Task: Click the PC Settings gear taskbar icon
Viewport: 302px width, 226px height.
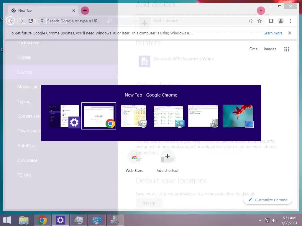Action: pos(60,220)
